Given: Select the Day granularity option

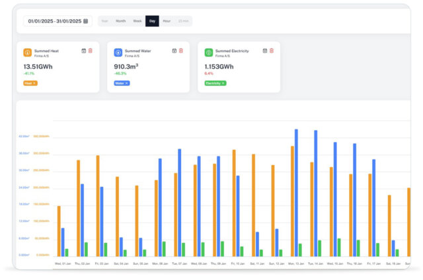Looking at the screenshot, I should click(x=152, y=21).
